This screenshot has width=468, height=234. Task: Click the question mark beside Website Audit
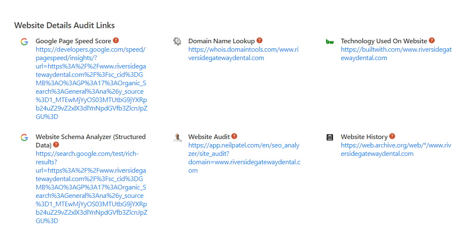[234, 137]
